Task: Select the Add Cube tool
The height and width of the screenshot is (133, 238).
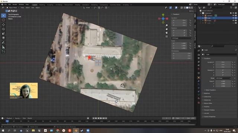Action: (3, 52)
